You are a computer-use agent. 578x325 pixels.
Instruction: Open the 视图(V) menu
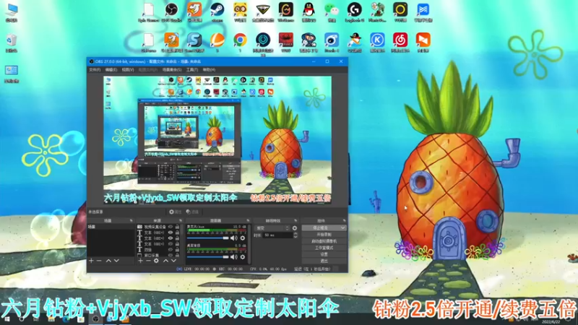click(128, 69)
